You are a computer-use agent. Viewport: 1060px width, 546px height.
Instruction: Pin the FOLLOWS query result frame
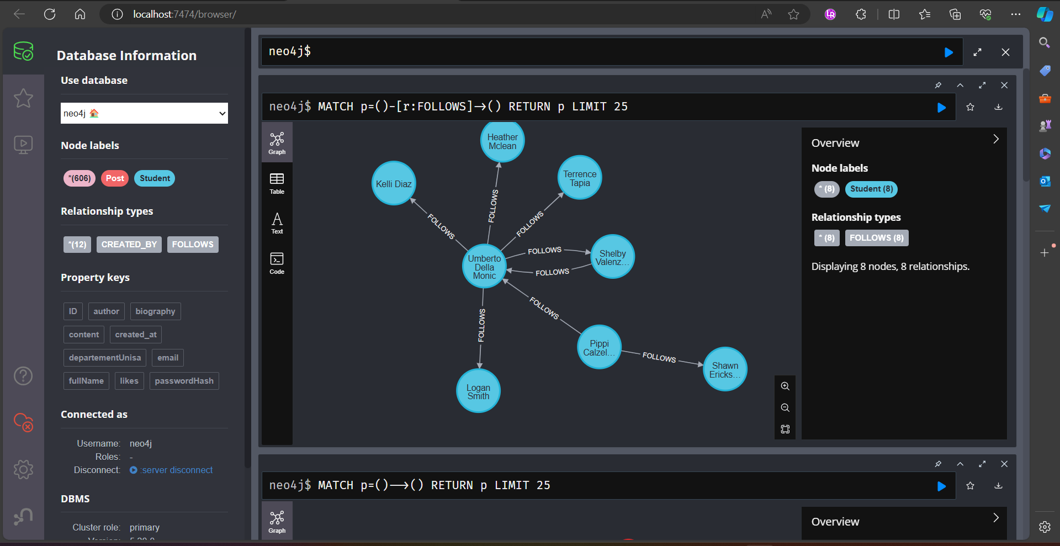(938, 86)
